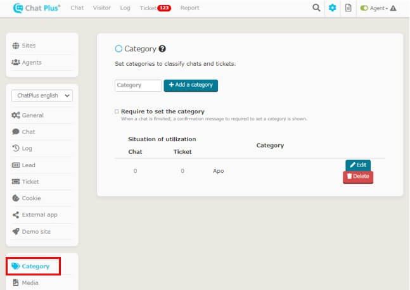Click the Sites globe icon
This screenshot has width=410, height=290.
(16, 46)
